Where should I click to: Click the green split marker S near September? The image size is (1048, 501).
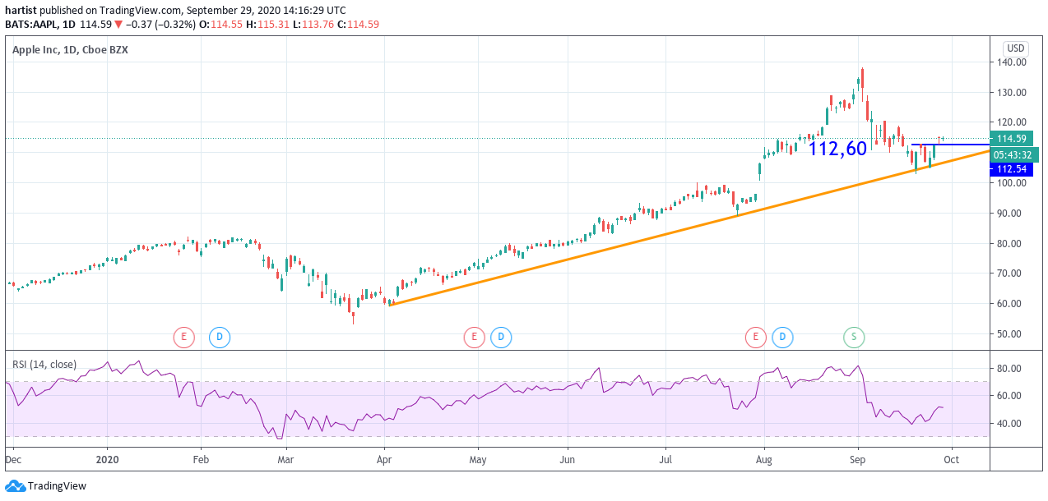pyautogui.click(x=854, y=336)
